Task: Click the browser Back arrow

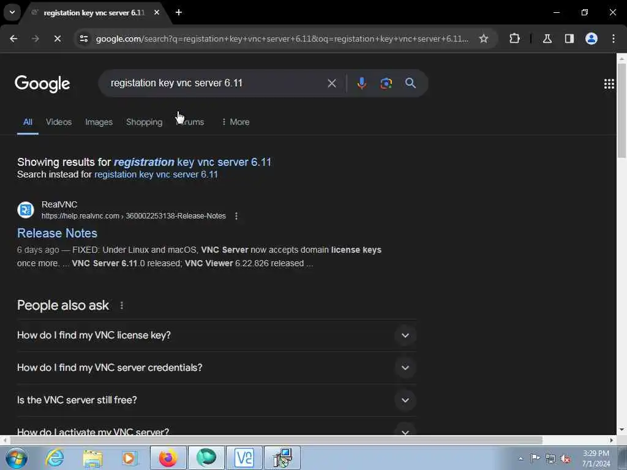Action: tap(13, 39)
